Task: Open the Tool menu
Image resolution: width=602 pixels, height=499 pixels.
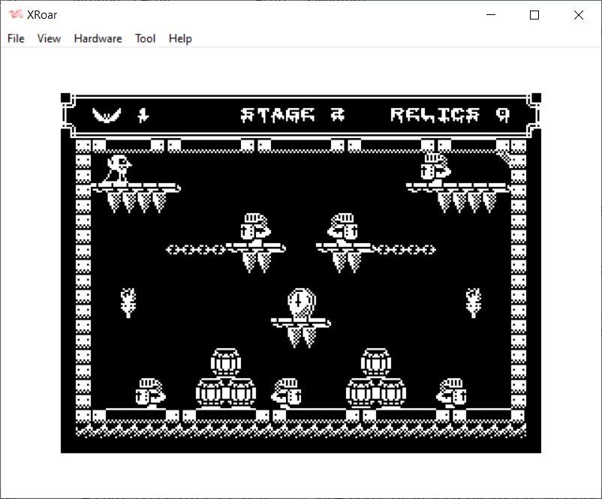Action: 145,38
